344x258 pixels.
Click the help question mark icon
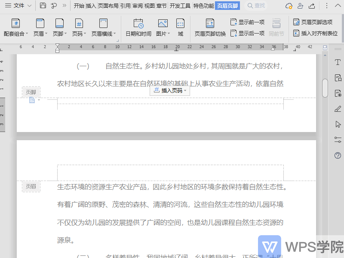tap(338, 156)
